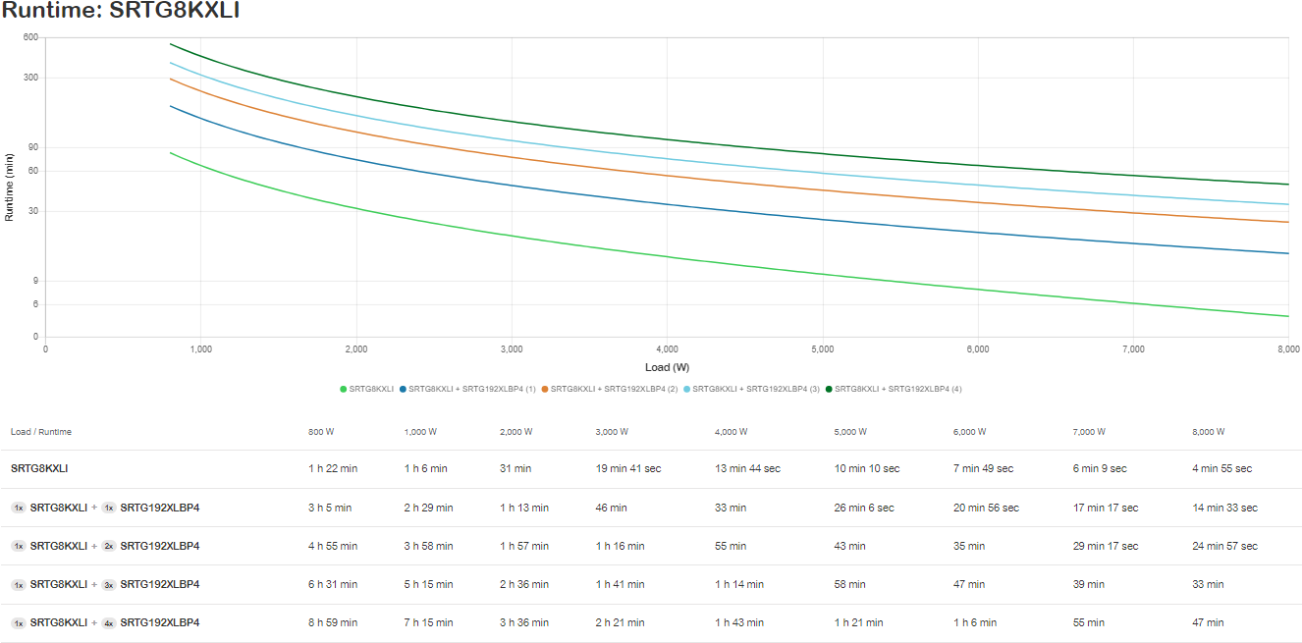Select the '8 h 59 min' runtime cell
1302x643 pixels.
click(333, 622)
